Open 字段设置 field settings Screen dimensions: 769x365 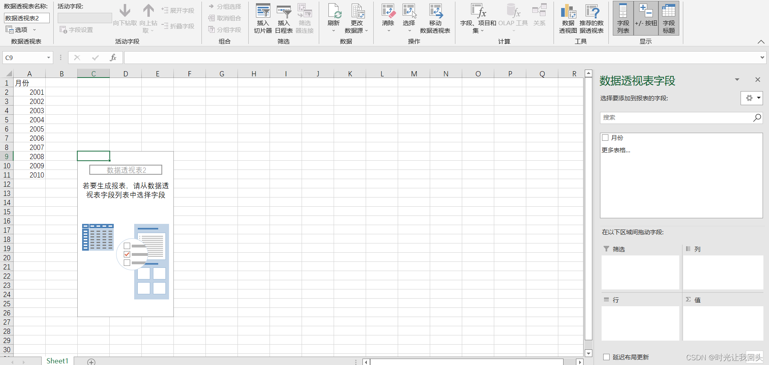coord(76,30)
